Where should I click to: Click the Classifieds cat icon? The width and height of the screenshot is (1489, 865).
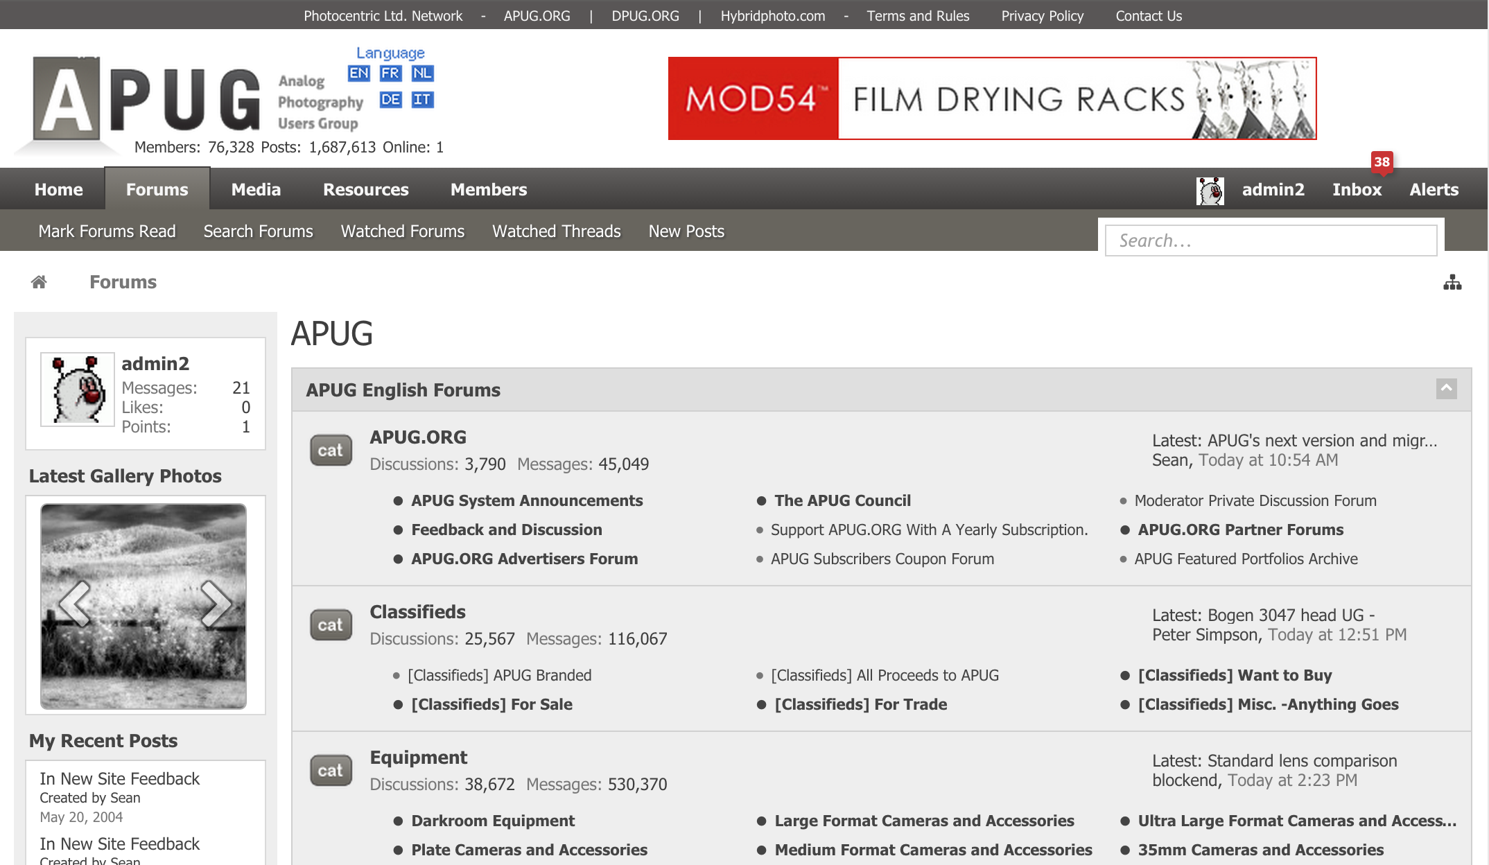point(331,625)
